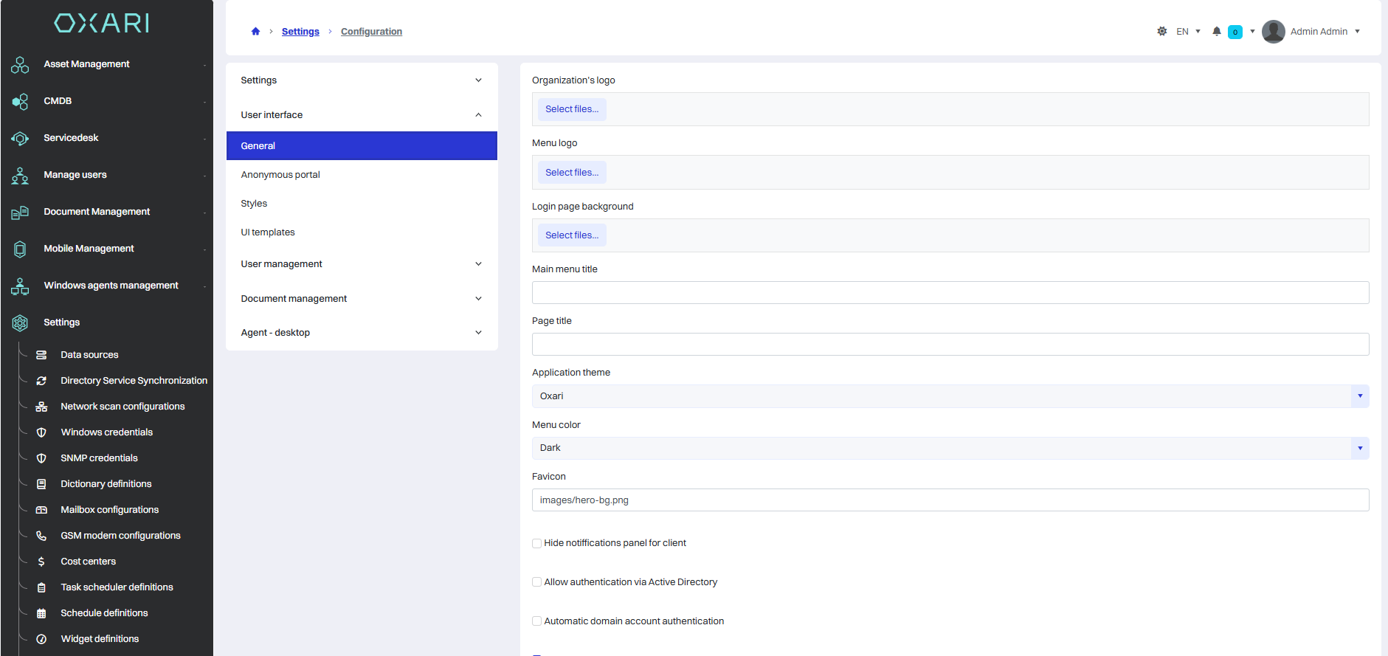Expand the User management section
1388x656 pixels.
coord(361,264)
